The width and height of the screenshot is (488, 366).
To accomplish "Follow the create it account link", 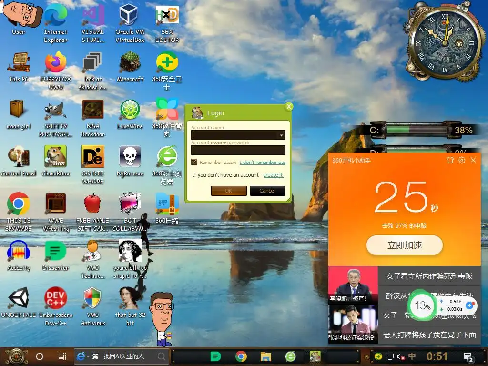I will (x=273, y=175).
